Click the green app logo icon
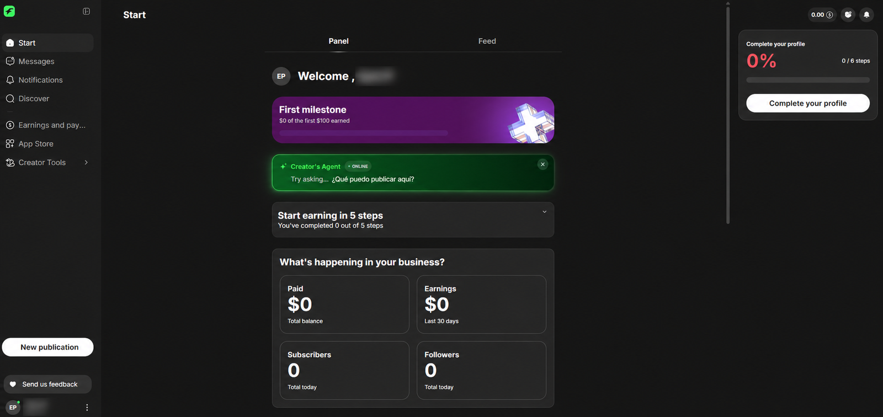The height and width of the screenshot is (417, 883). 9,11
